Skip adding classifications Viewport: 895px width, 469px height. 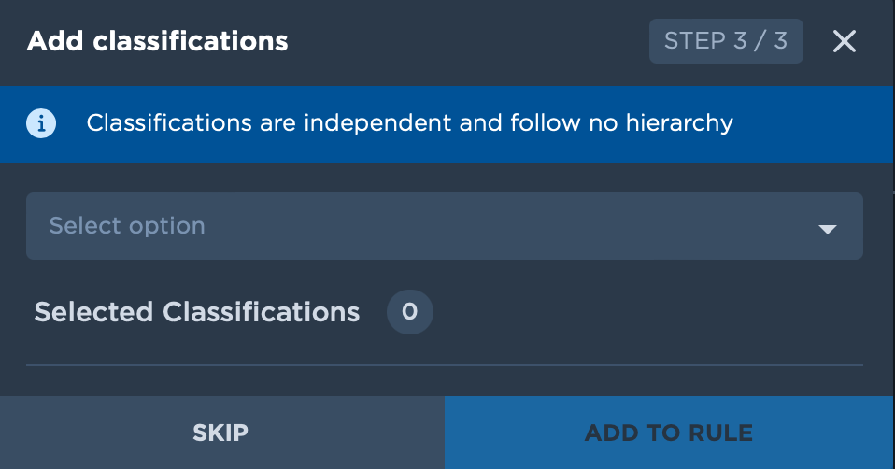[222, 433]
